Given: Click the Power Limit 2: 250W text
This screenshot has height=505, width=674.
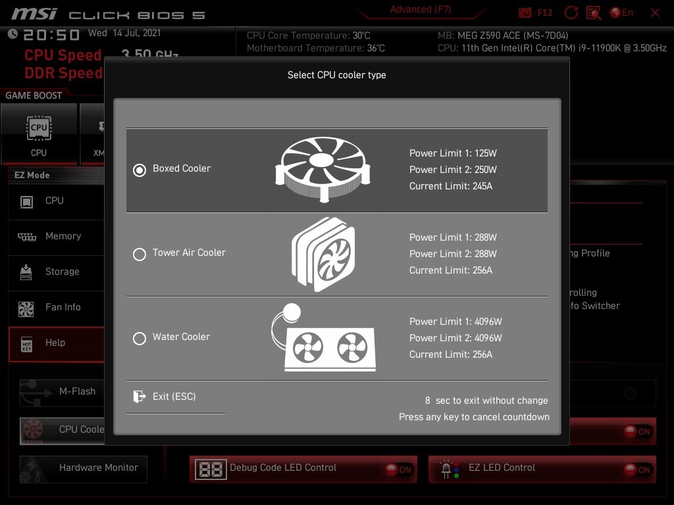Looking at the screenshot, I should 453,170.
